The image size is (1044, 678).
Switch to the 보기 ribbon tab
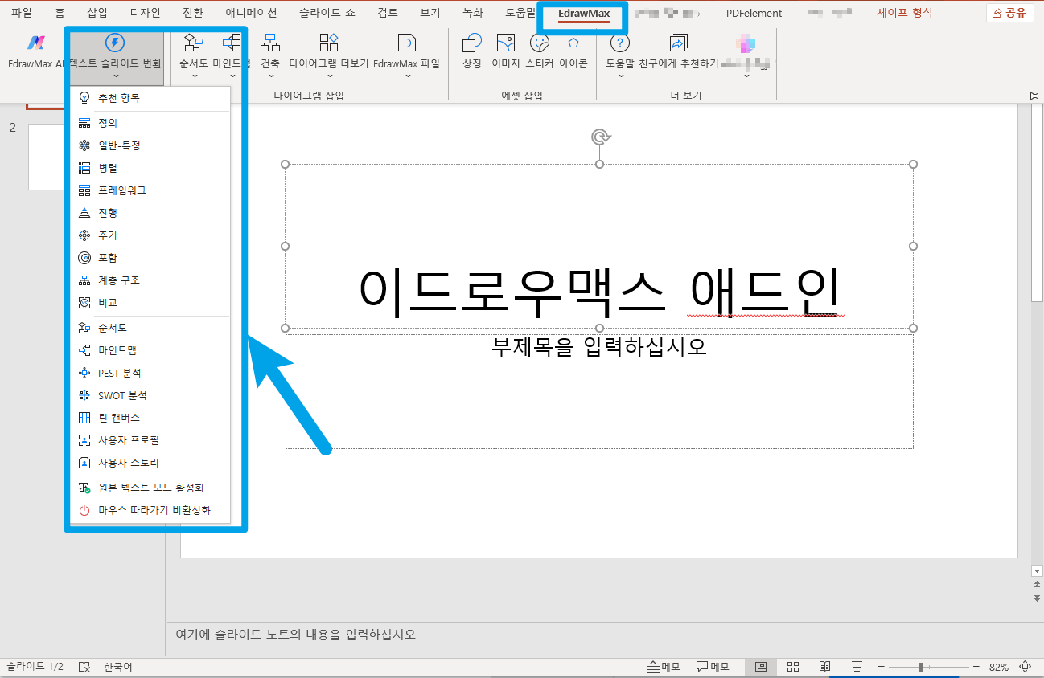pyautogui.click(x=430, y=13)
